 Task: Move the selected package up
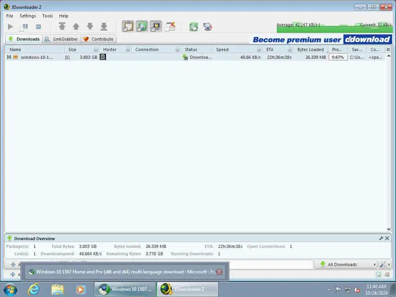click(x=76, y=26)
